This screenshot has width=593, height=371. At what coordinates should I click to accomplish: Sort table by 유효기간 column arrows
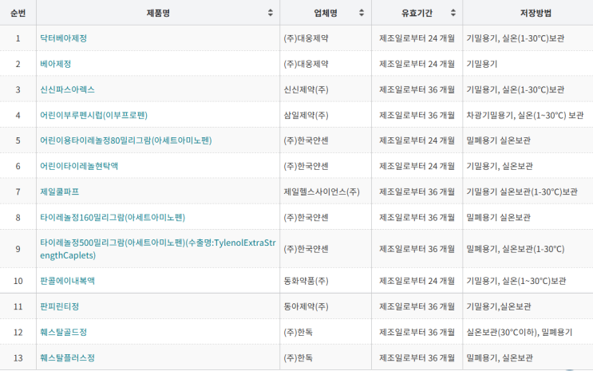453,13
